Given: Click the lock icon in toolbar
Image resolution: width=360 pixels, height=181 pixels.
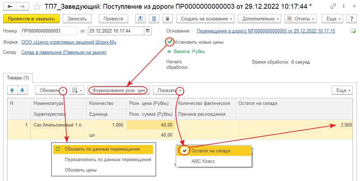Looking at the screenshot, I should pos(167,19).
